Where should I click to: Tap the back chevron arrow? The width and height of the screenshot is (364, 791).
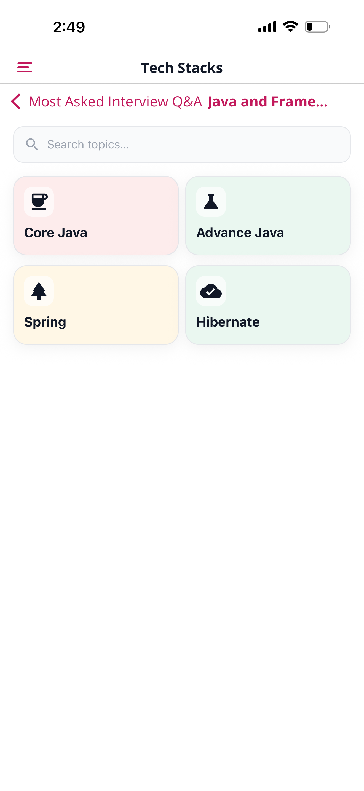16,101
